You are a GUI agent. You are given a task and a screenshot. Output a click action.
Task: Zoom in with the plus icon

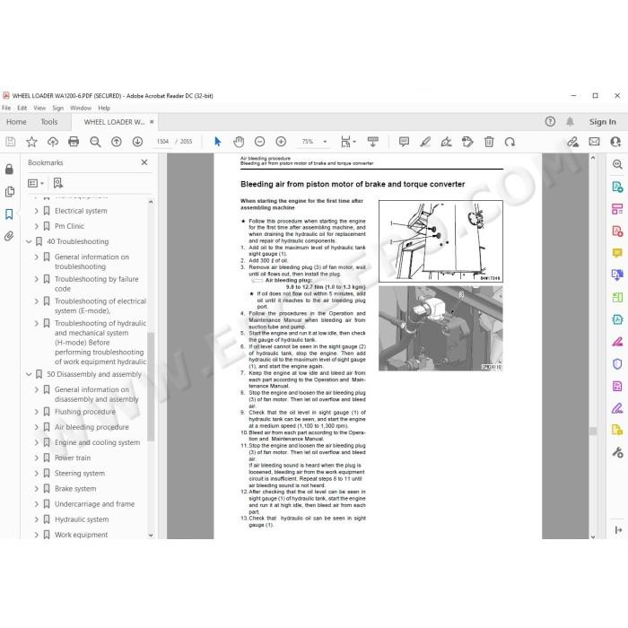281,142
